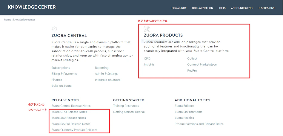Open the Build on Zuora link
The image size is (283, 136).
(61, 86)
